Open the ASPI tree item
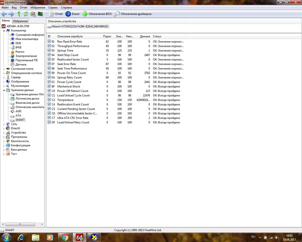Screen dimensions: 302x242 [x=18, y=111]
